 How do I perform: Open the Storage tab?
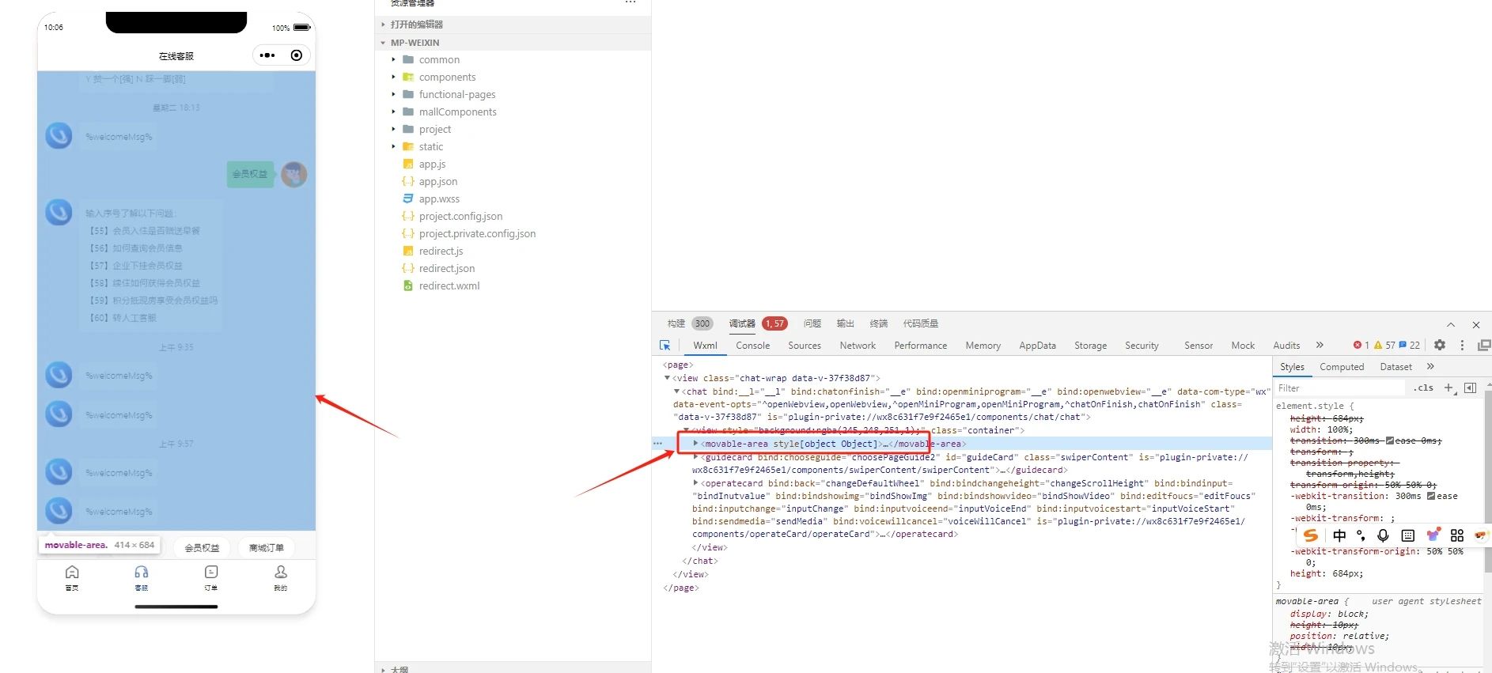(x=1090, y=346)
